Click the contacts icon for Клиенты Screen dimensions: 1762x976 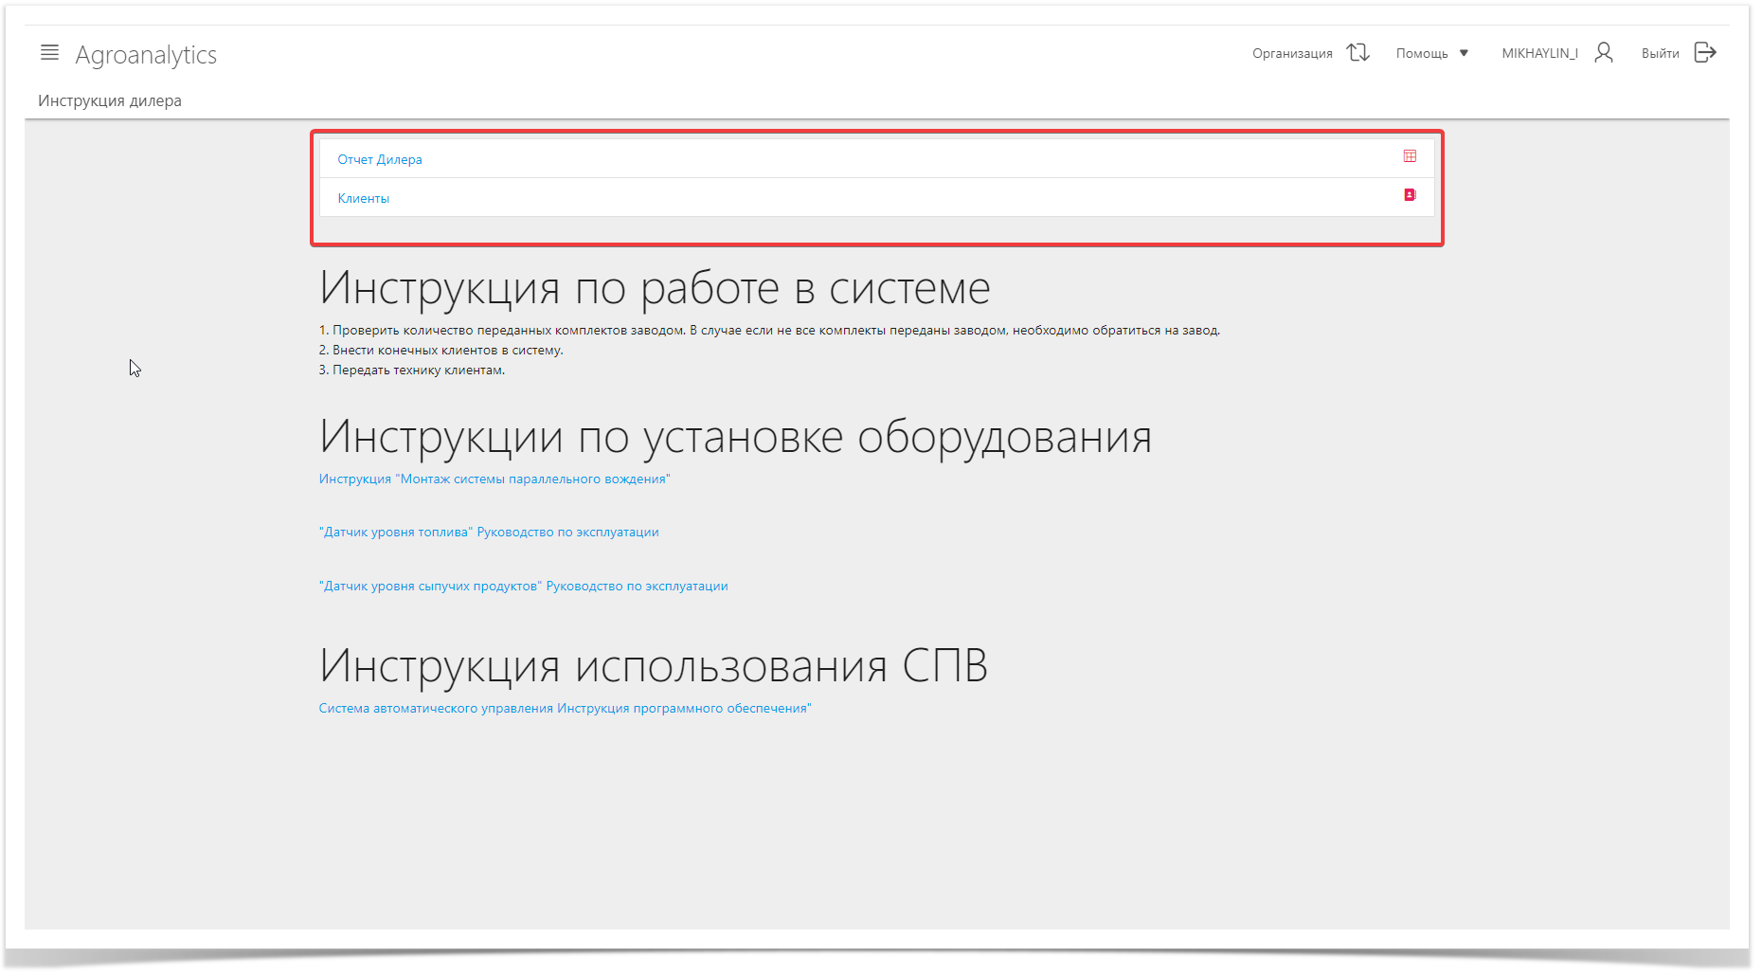coord(1410,195)
